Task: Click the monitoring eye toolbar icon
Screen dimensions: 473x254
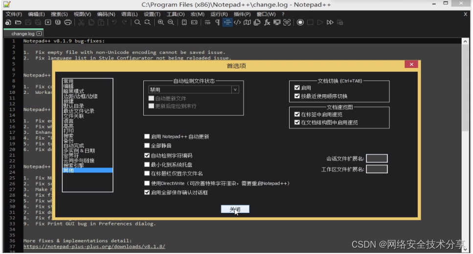Action: [x=287, y=22]
